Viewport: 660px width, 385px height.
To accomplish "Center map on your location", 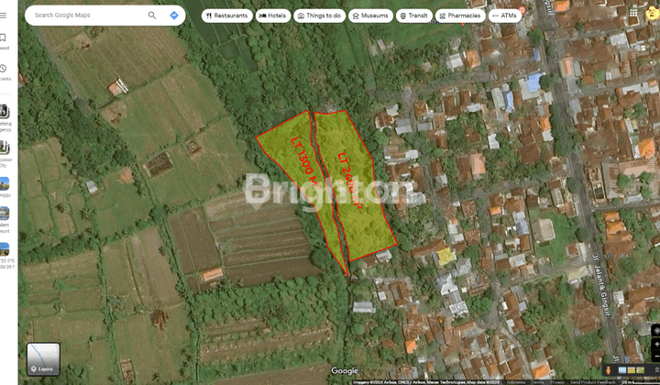I will (656, 331).
